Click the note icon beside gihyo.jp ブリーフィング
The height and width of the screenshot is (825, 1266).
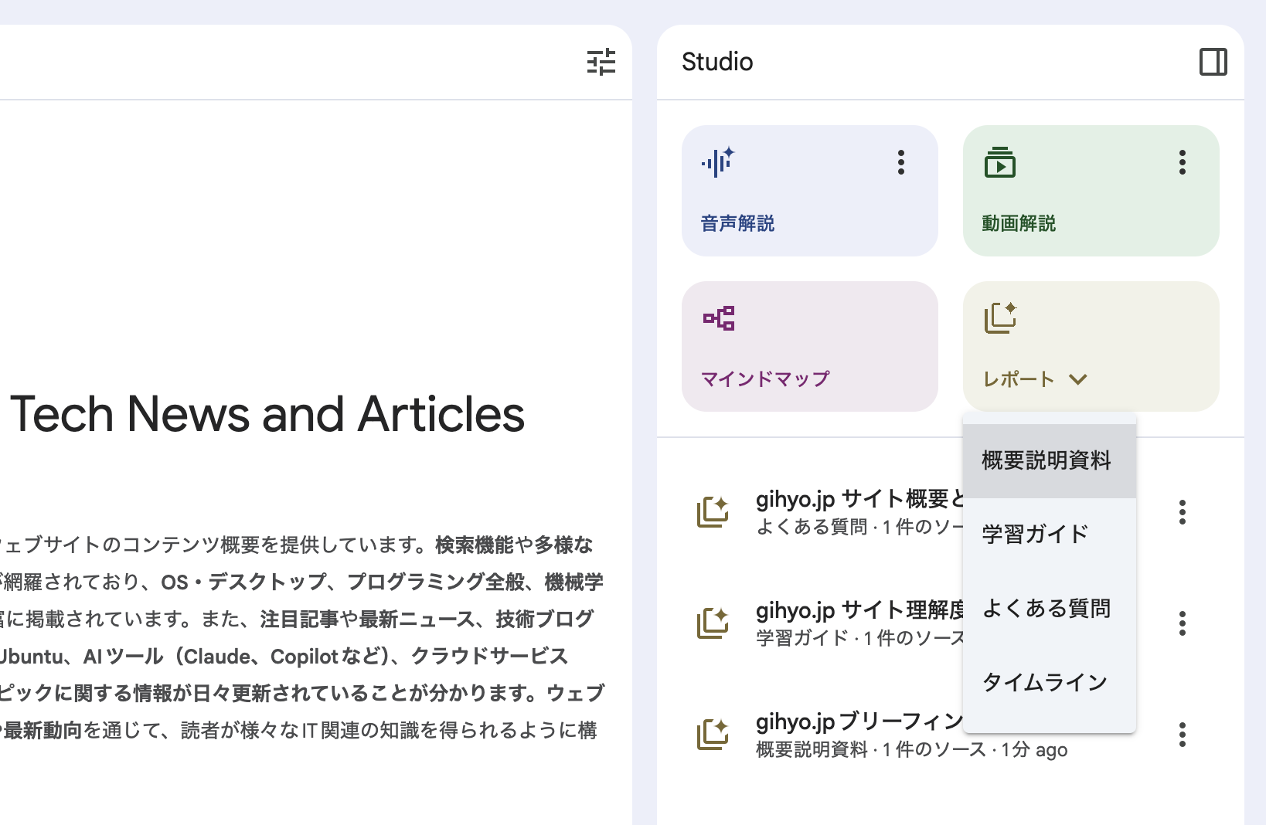coord(713,735)
